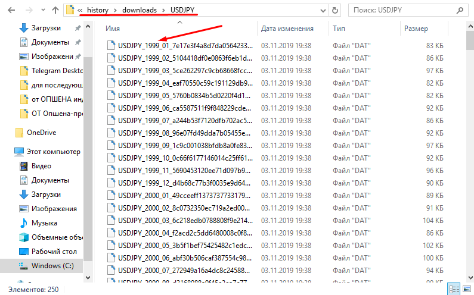The image size is (474, 295).
Task: Select file USDJPY_1999_05_5760b0834b5
Action: click(184, 96)
